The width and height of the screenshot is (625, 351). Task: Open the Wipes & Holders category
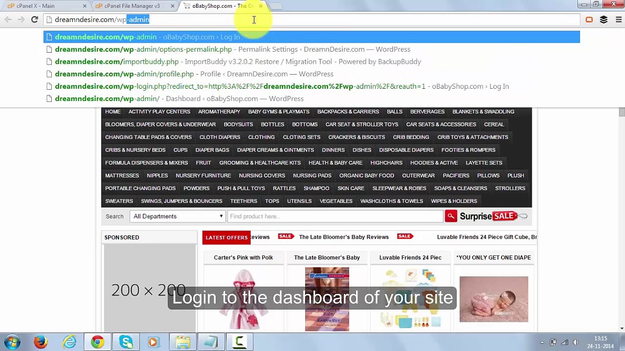point(454,201)
